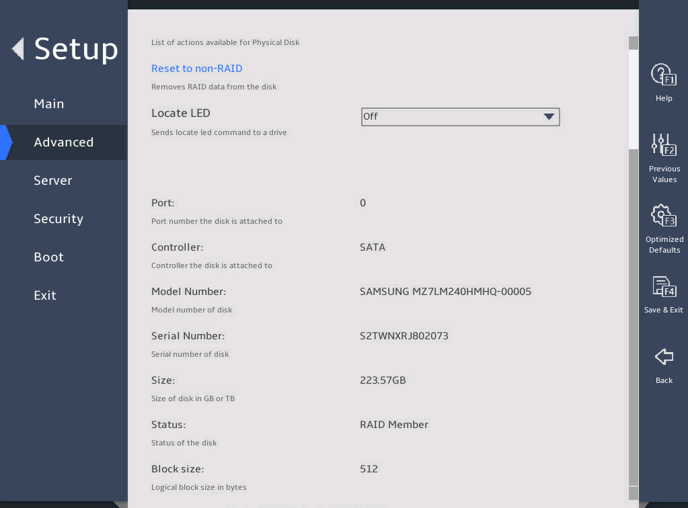
Task: Click the block size value 512
Action: pyautogui.click(x=369, y=469)
